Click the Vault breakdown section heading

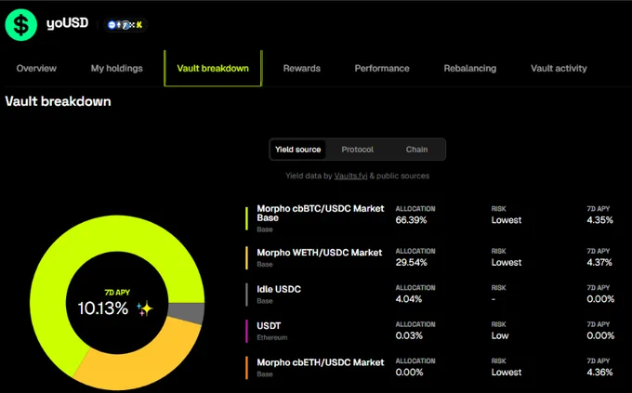58,101
